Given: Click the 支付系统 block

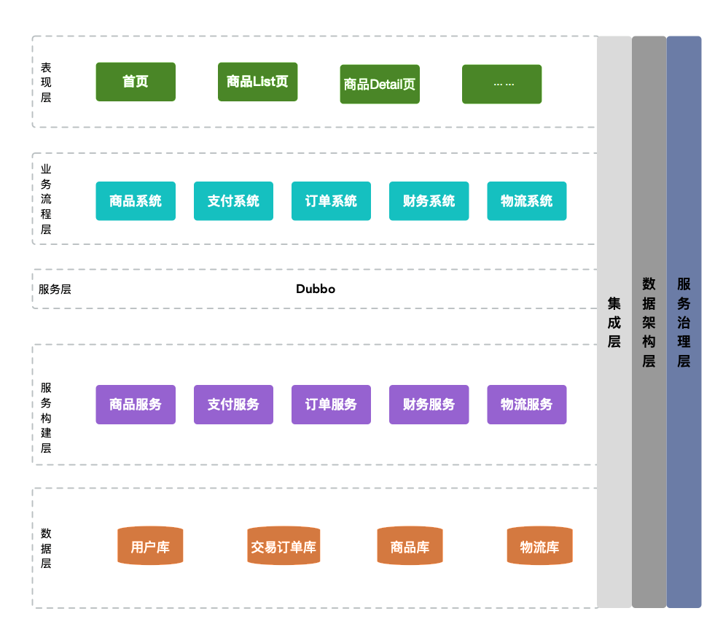Looking at the screenshot, I should pos(233,200).
